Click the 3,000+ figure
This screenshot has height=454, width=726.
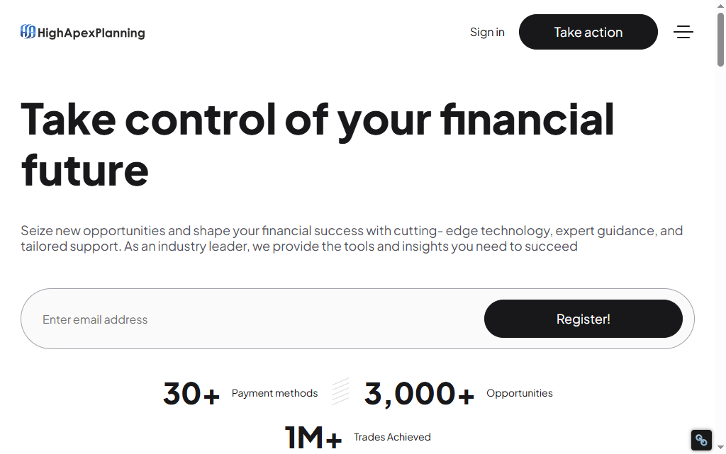point(419,393)
